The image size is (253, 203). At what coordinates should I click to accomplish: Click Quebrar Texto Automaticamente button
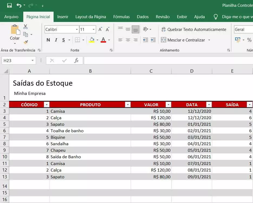coord(193,30)
